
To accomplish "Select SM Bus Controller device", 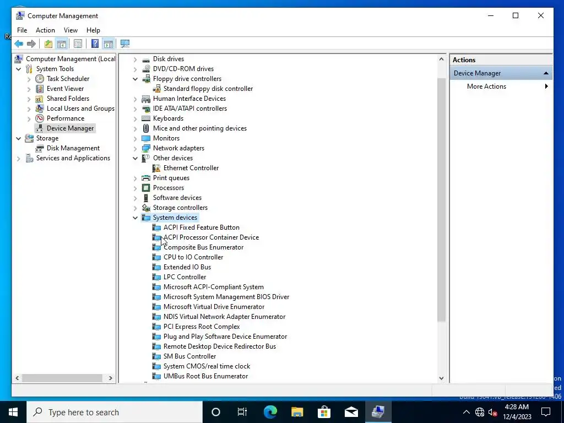I will [189, 356].
